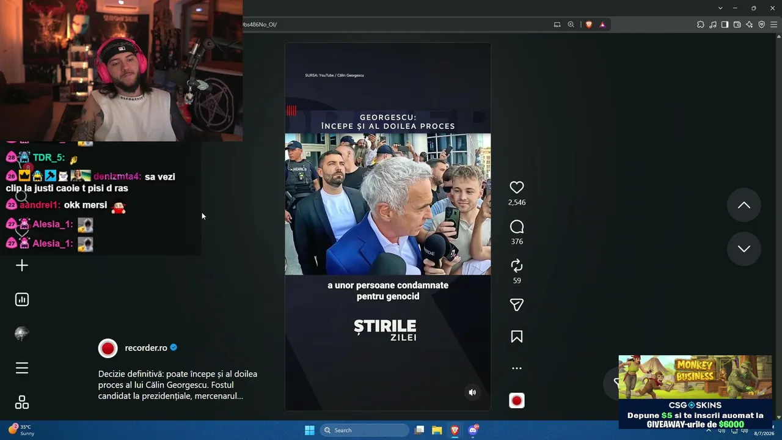Toggle the browser sidebar panel icon
This screenshot has width=782, height=440.
point(725,24)
